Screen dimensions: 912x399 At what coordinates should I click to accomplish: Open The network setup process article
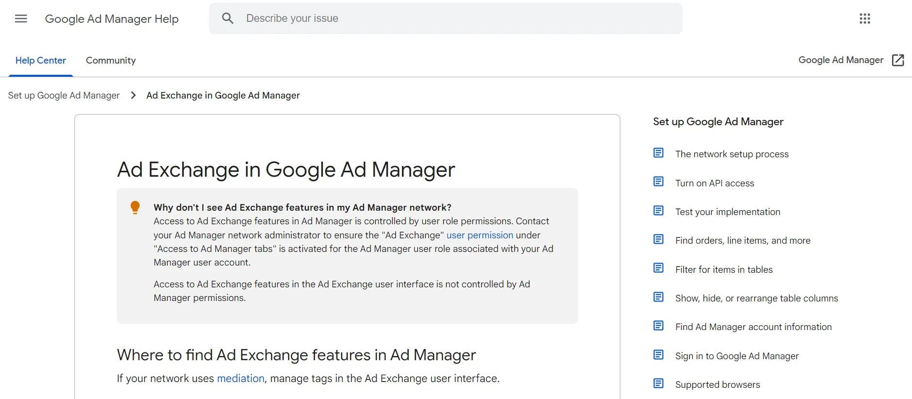point(732,154)
